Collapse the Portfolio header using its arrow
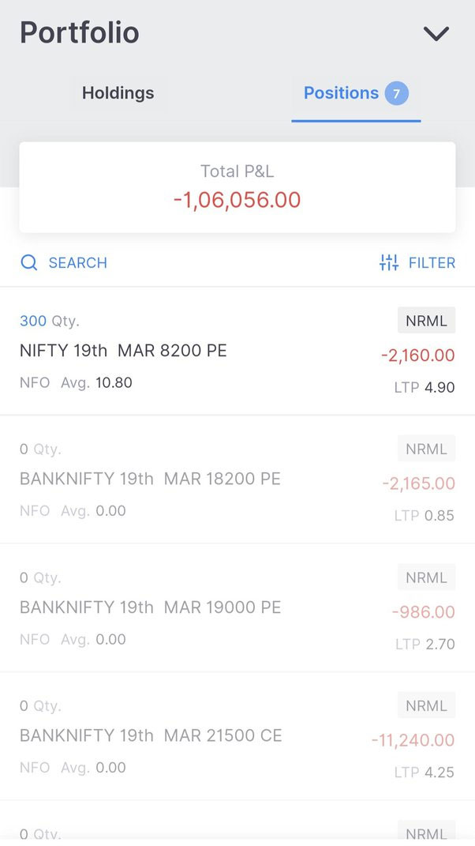The image size is (475, 846). tap(436, 33)
